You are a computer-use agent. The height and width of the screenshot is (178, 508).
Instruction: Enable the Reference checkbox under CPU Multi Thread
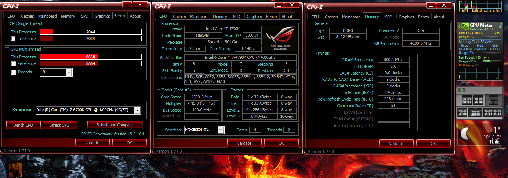(14, 64)
